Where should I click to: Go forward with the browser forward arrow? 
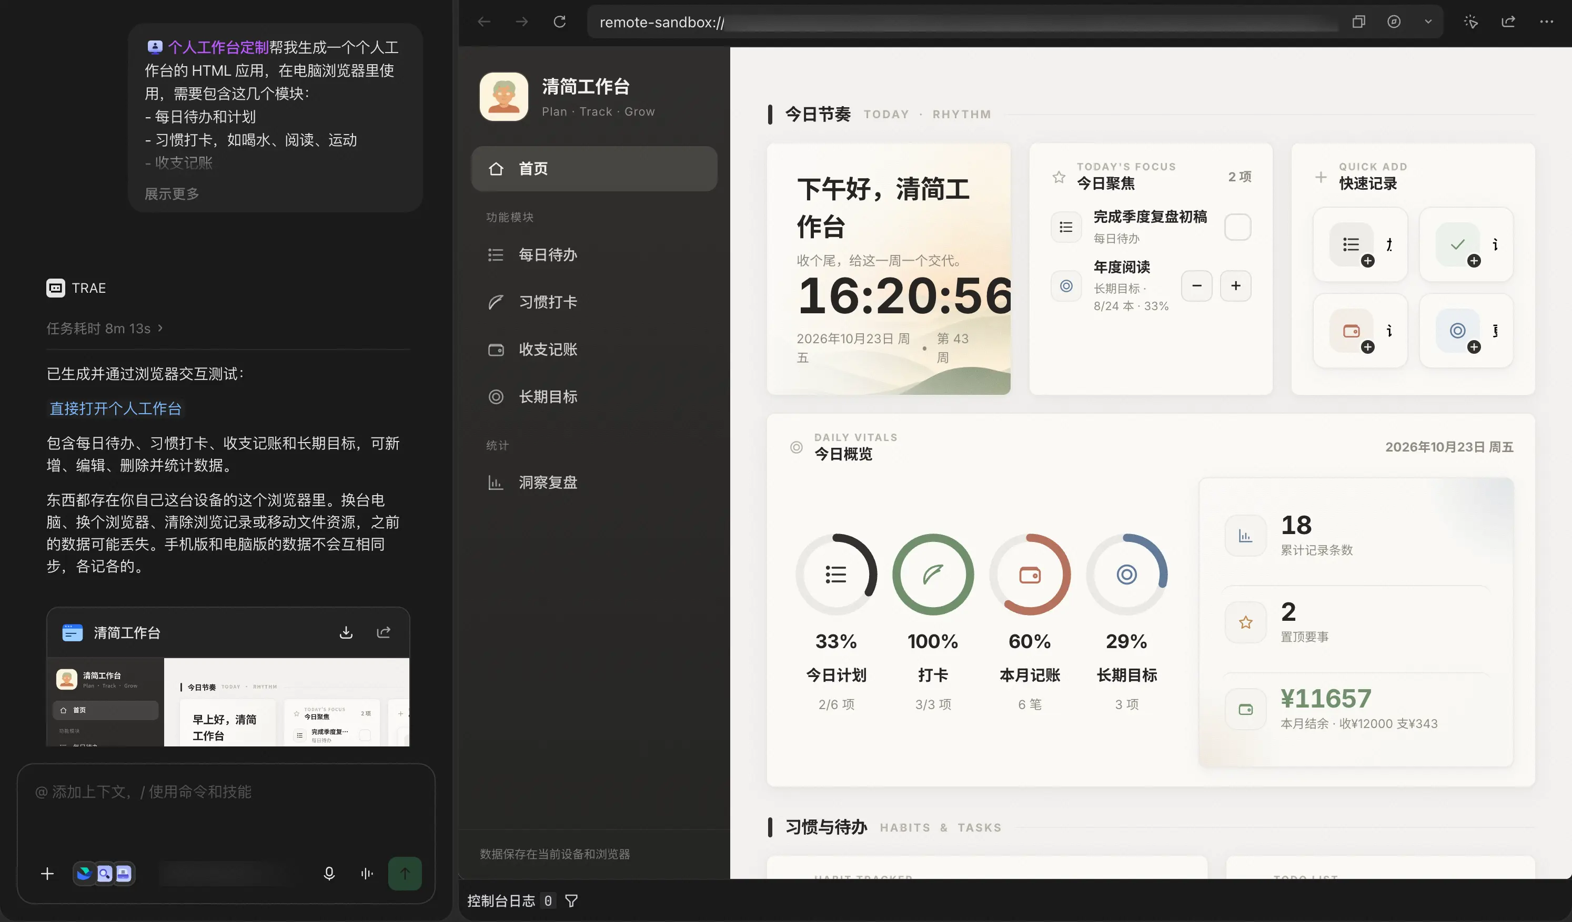(x=521, y=22)
